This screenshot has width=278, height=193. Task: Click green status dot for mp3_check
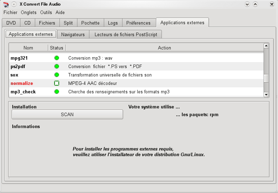(x=57, y=92)
